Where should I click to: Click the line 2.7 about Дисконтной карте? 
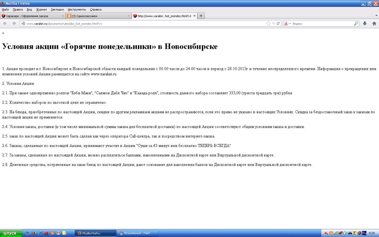(x=138, y=155)
